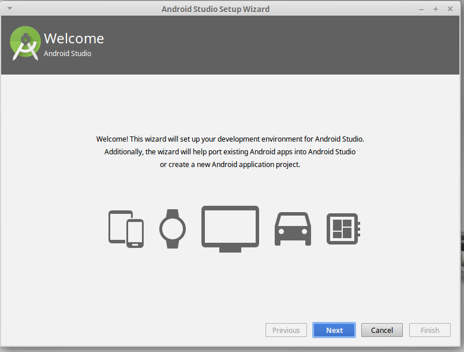The height and width of the screenshot is (352, 464).
Task: Click the phone and tablet icon
Action: coord(126,229)
